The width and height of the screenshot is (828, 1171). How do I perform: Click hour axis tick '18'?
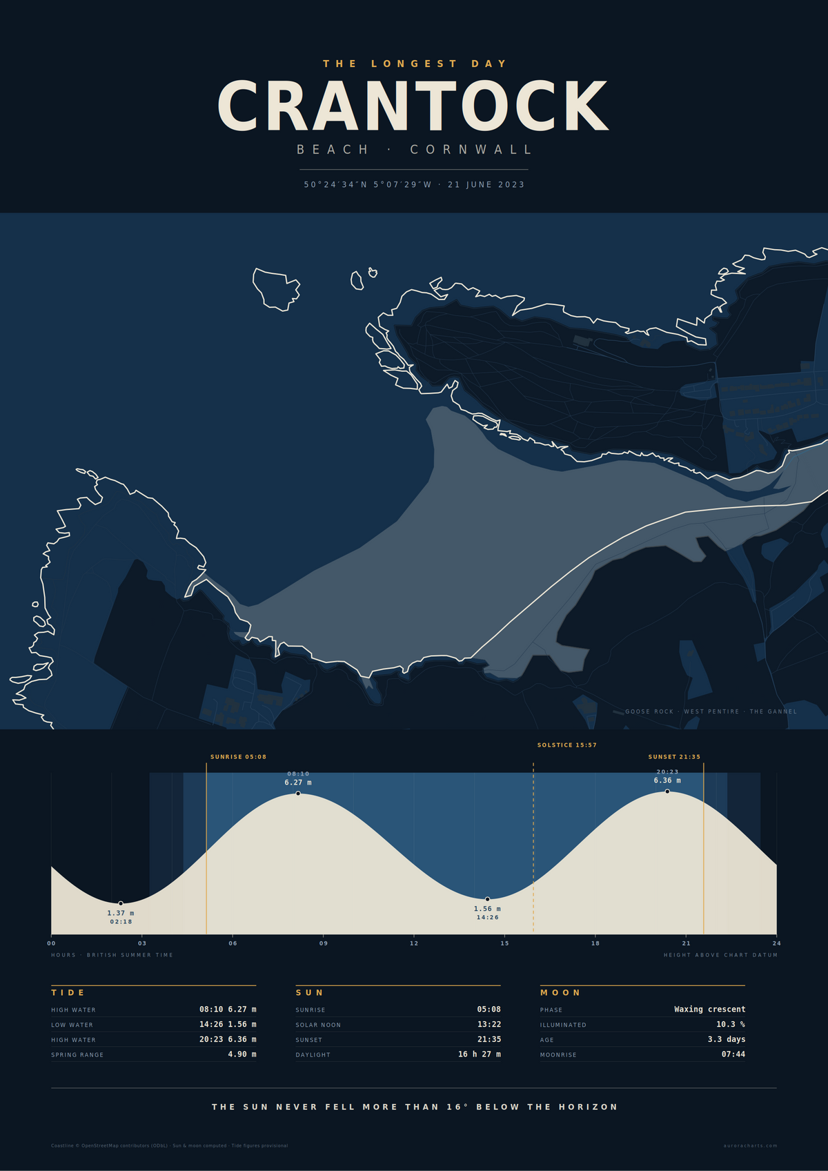pos(595,943)
